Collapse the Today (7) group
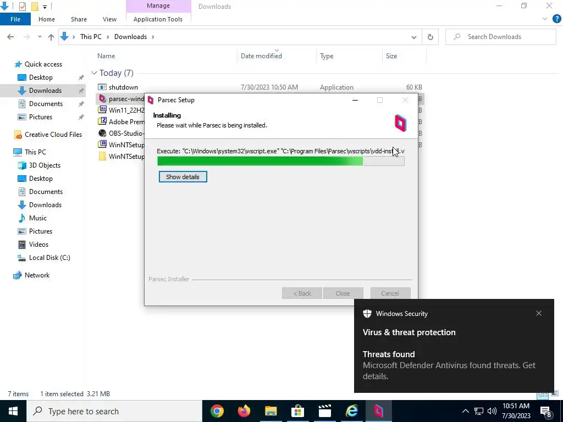 (x=94, y=73)
